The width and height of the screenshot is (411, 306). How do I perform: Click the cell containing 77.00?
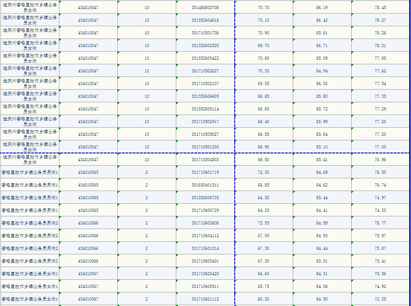pos(380,147)
